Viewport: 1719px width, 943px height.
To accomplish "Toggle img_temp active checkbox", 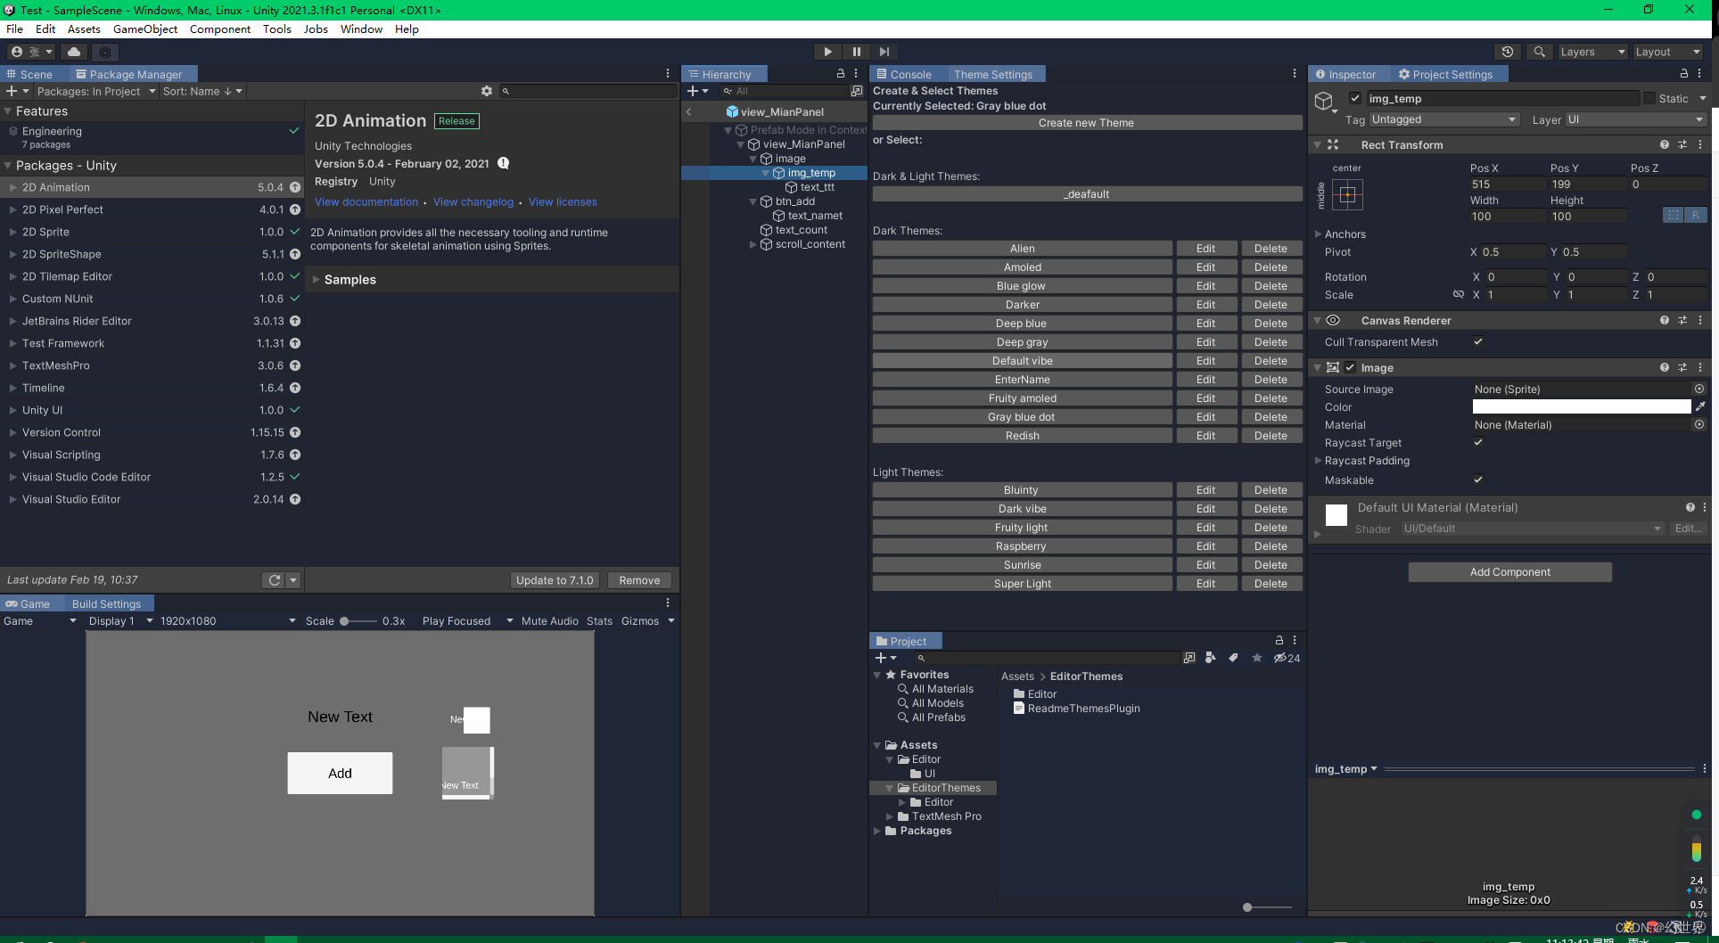I will pyautogui.click(x=1355, y=98).
